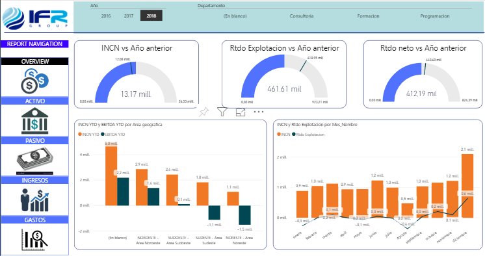This screenshot has width=485, height=256.
Task: Click the 12,08 mill. gauge target label
Action: click(123, 59)
